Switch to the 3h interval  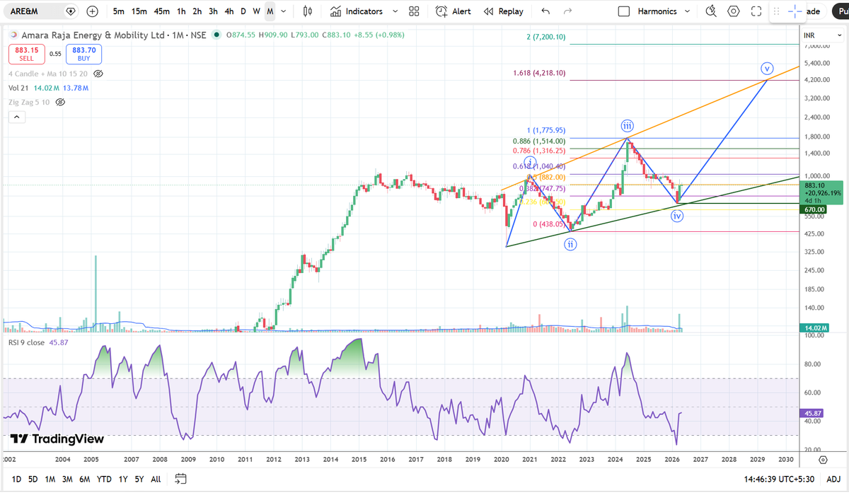click(213, 11)
